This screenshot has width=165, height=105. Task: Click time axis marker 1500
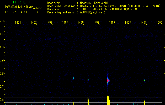[159, 23]
